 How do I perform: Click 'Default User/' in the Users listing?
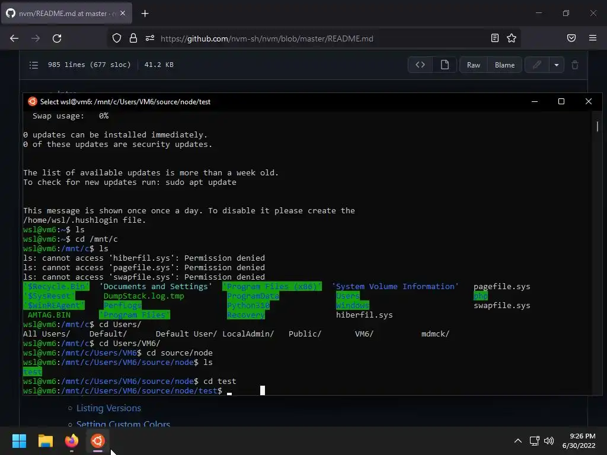click(186, 334)
